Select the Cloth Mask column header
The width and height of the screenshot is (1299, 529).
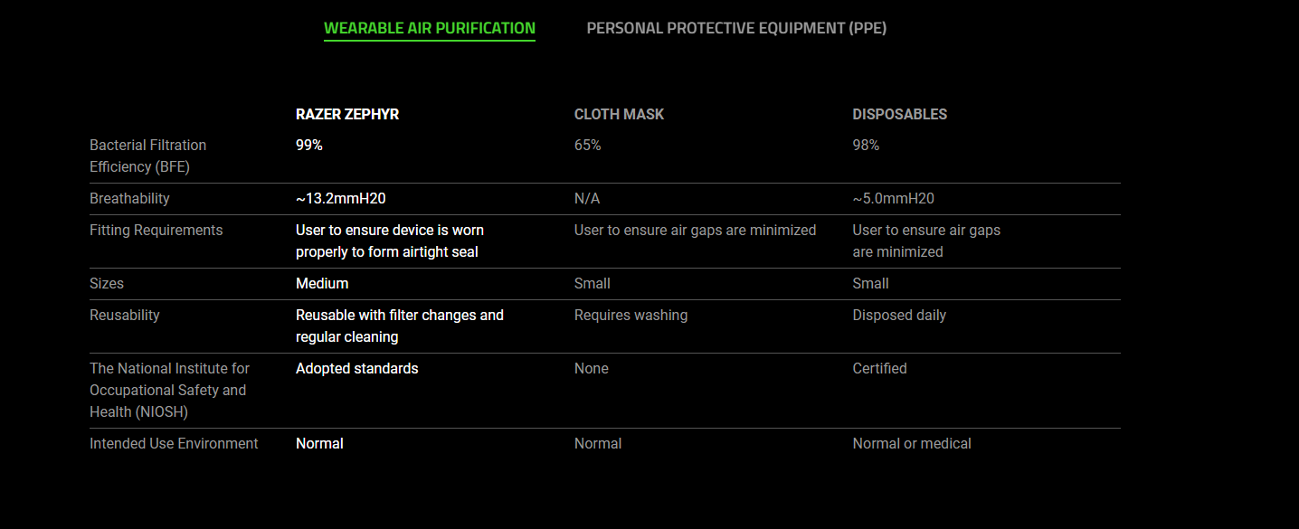click(619, 115)
